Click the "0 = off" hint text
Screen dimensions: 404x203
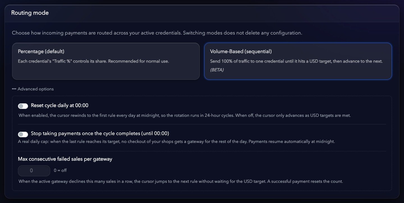tap(60, 170)
